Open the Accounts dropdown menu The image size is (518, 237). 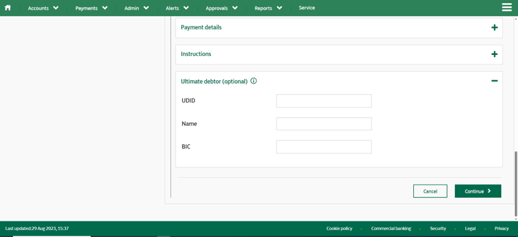click(43, 8)
